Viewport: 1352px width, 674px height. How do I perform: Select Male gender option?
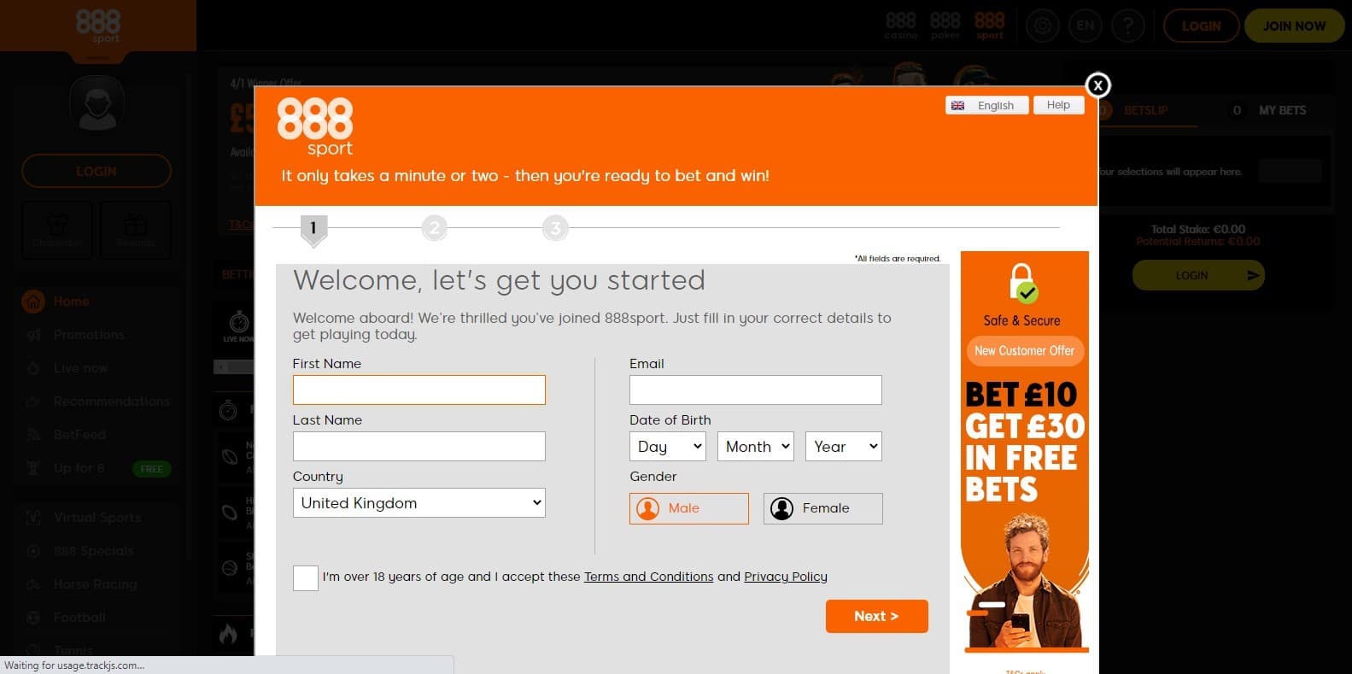pyautogui.click(x=688, y=508)
